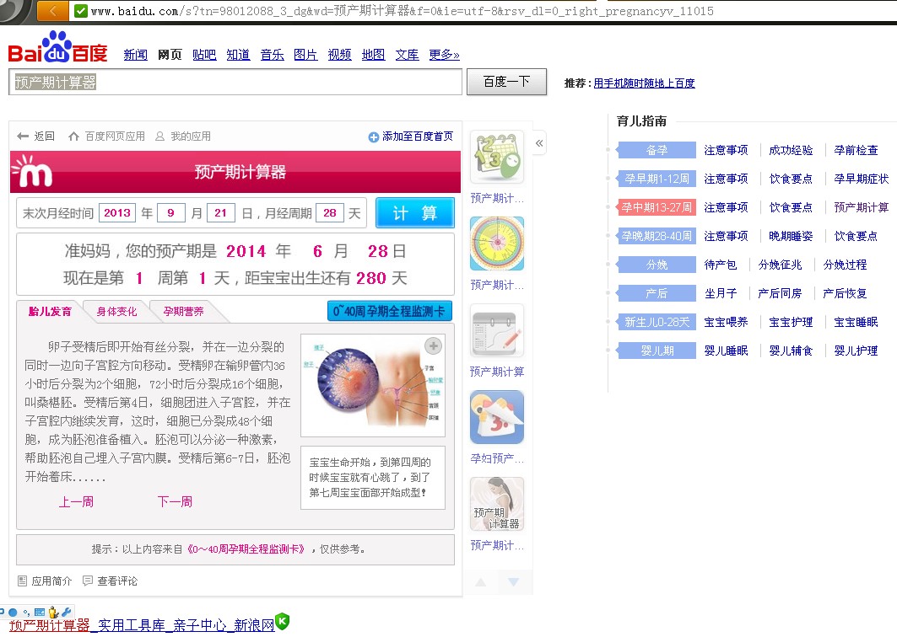Screen dimensions: 897x637
Task: Go to 下一周
Action: [175, 501]
